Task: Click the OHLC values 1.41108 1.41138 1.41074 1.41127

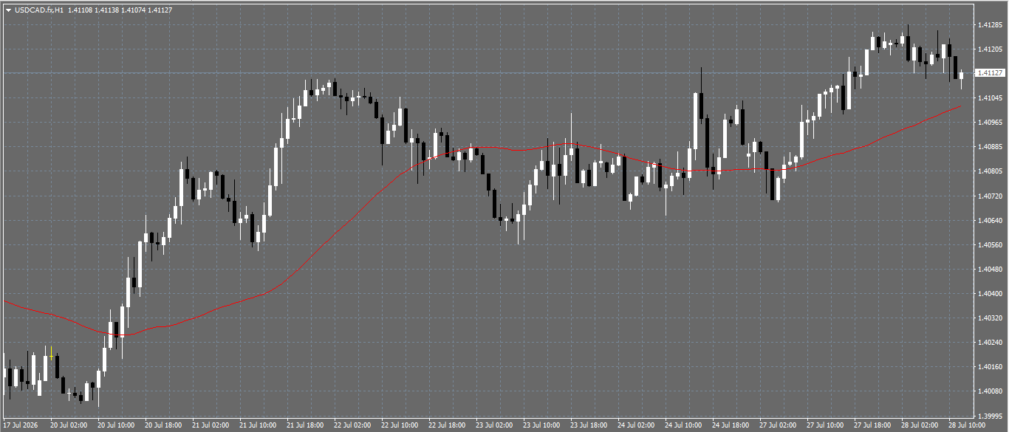Action: (120, 10)
